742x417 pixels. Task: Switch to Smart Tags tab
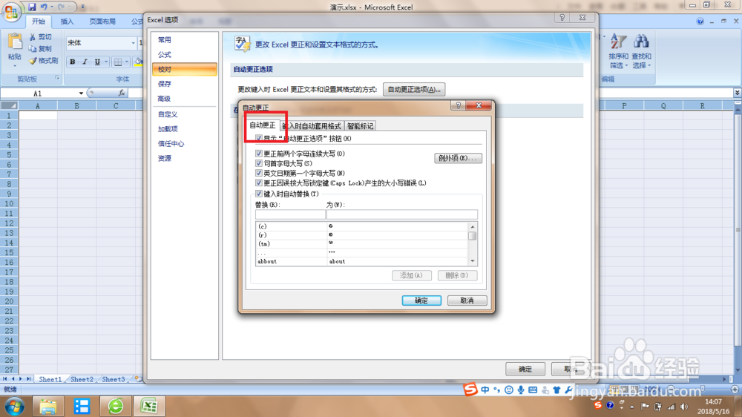click(360, 126)
